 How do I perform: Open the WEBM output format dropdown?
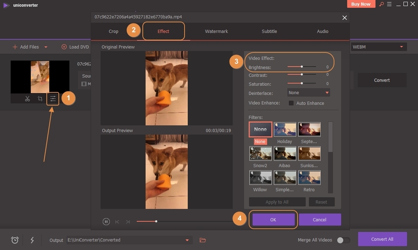[378, 47]
